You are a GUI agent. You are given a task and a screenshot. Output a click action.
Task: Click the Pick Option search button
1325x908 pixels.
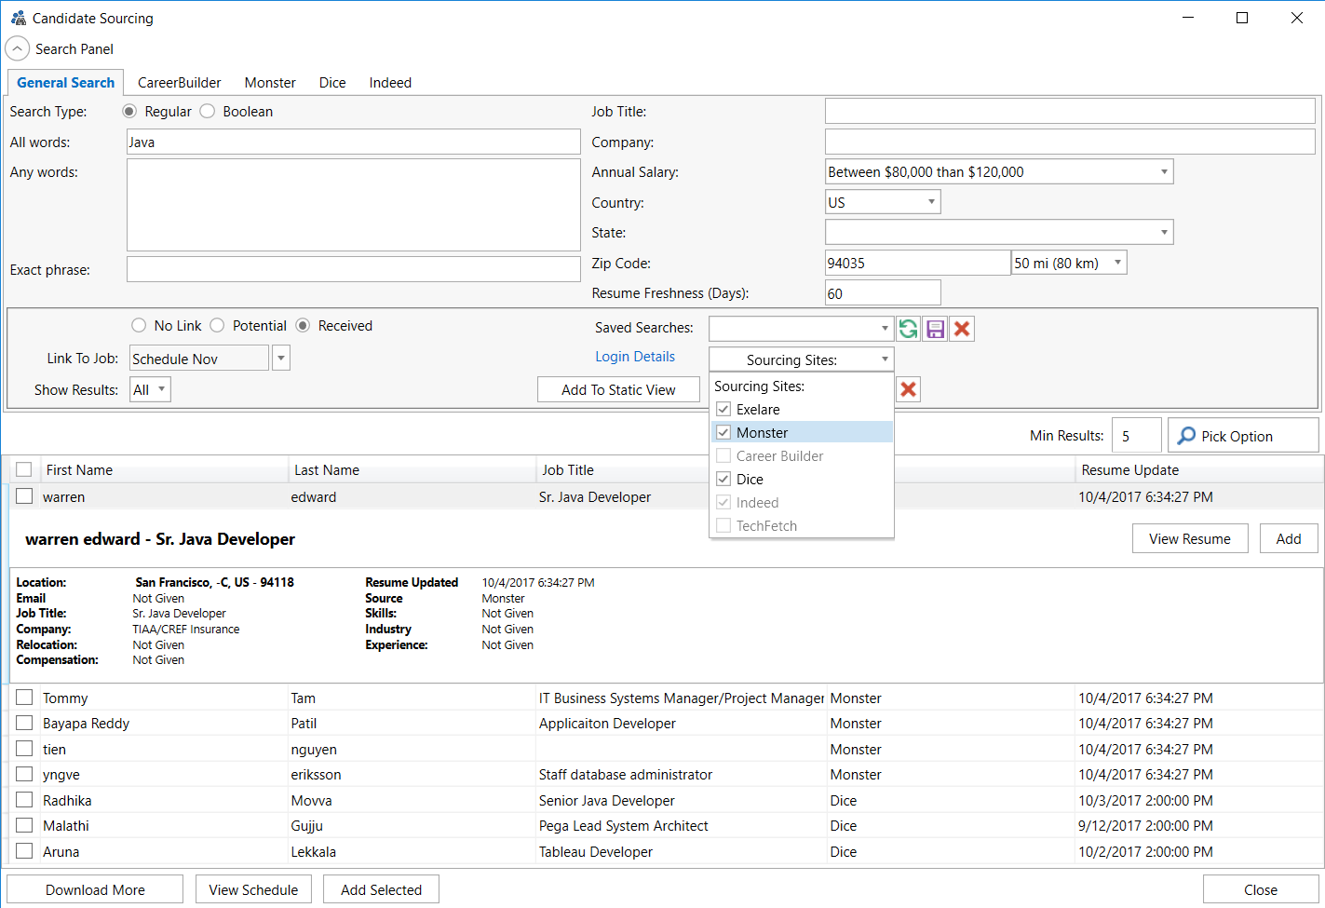click(x=1243, y=436)
